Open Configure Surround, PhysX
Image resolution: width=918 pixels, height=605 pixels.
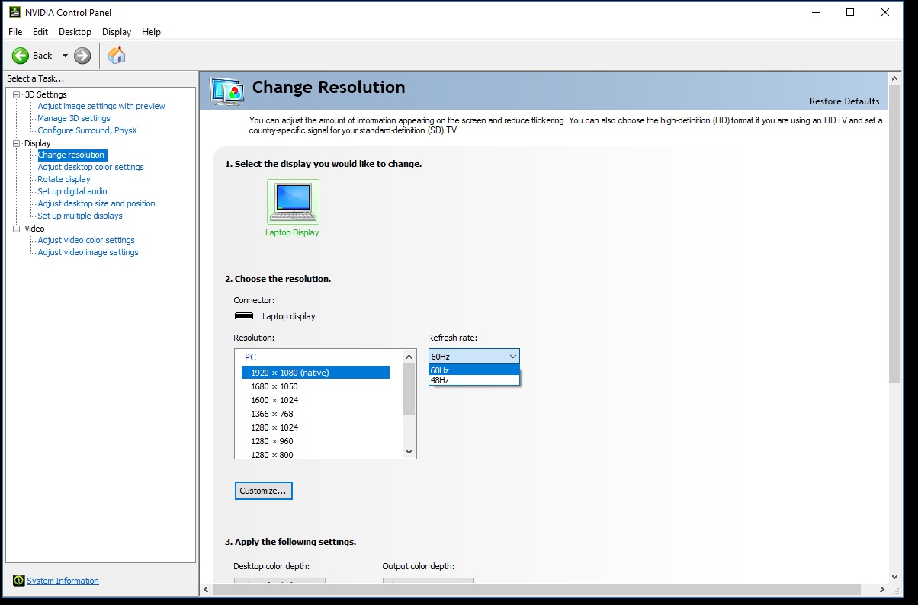[87, 130]
